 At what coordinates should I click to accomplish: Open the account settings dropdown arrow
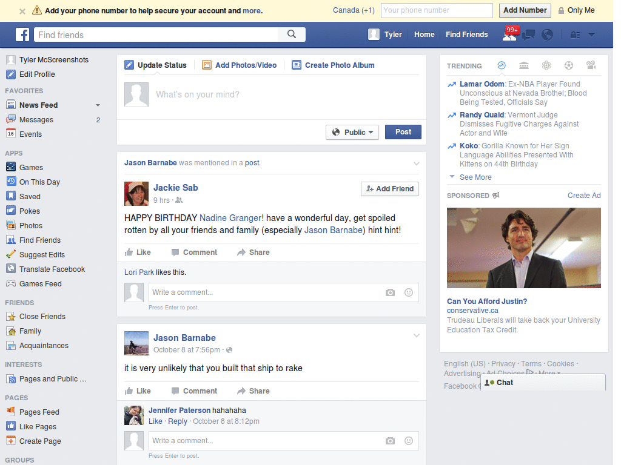[x=591, y=35]
